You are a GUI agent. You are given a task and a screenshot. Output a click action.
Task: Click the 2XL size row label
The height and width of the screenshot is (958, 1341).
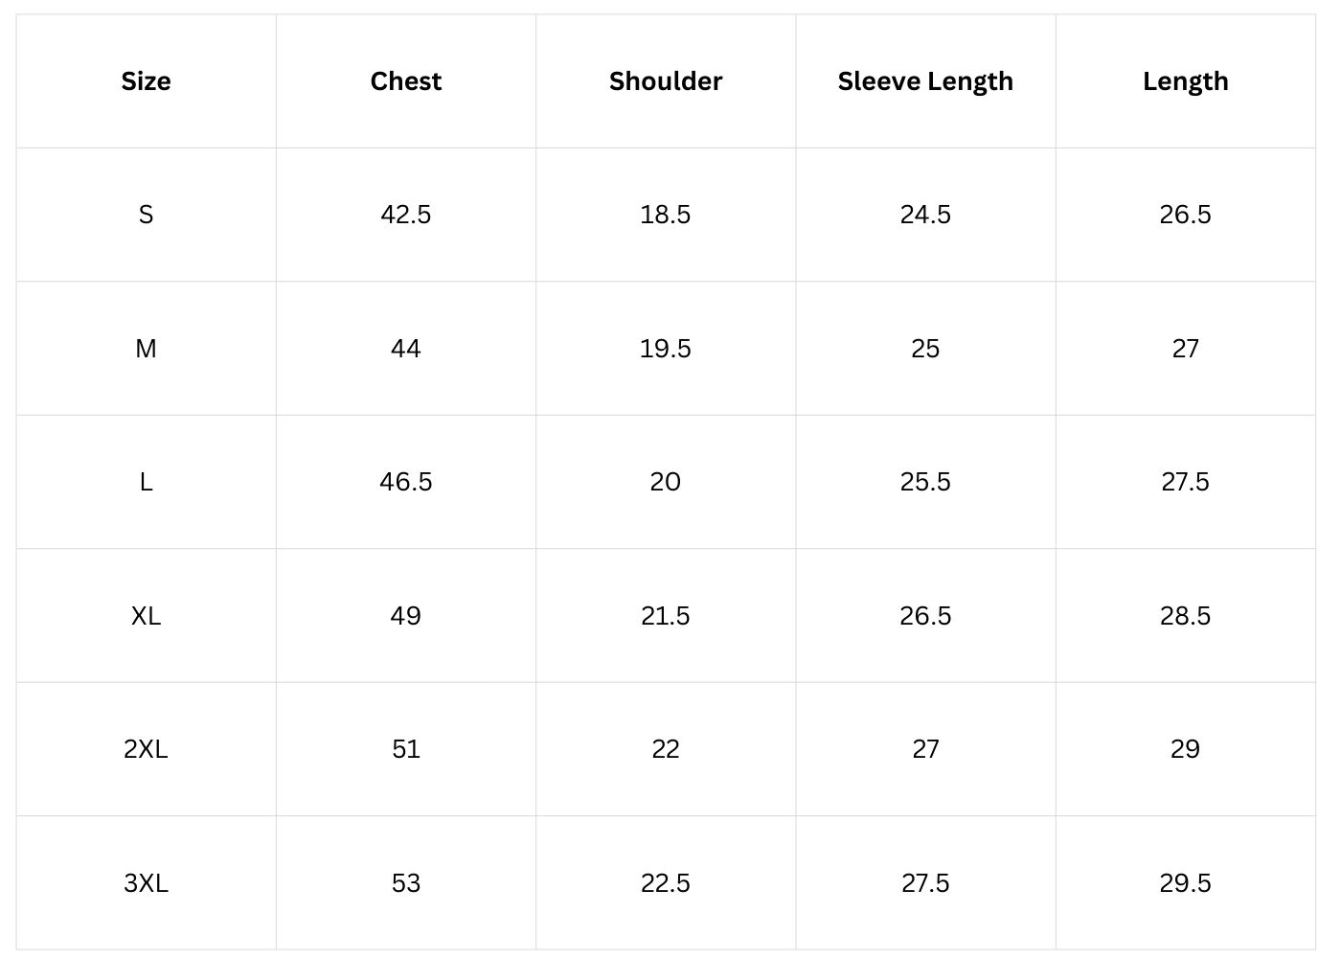click(x=146, y=749)
